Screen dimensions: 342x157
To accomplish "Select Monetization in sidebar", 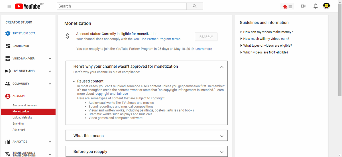I will pos(28,111).
